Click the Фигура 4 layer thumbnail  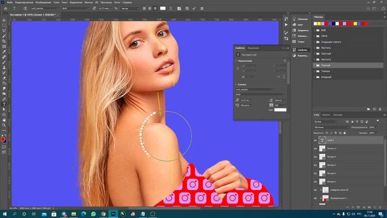(x=322, y=157)
